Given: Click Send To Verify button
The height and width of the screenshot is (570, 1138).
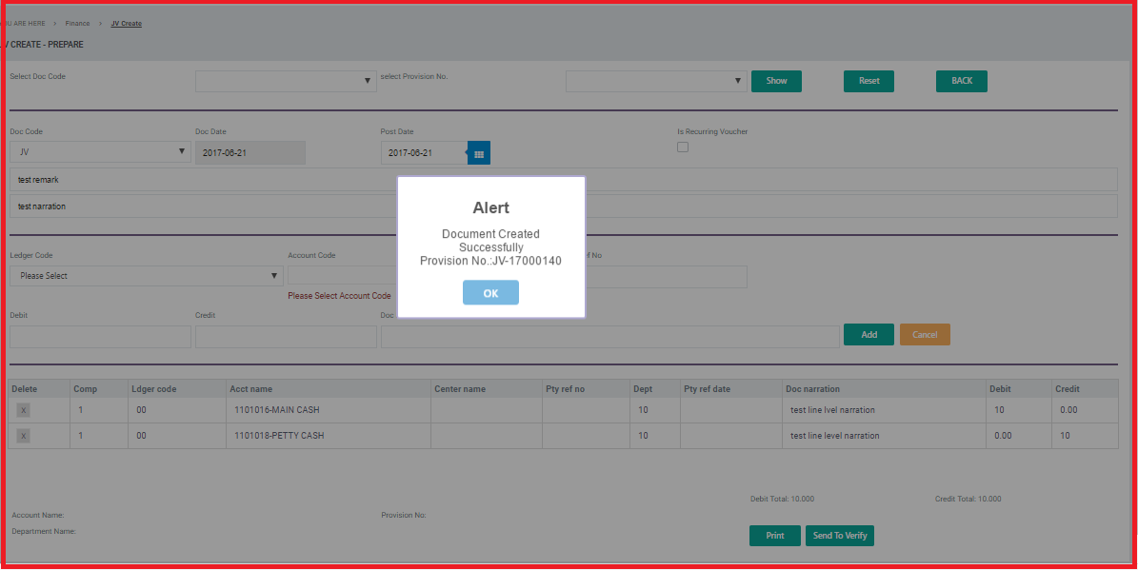Looking at the screenshot, I should point(839,536).
